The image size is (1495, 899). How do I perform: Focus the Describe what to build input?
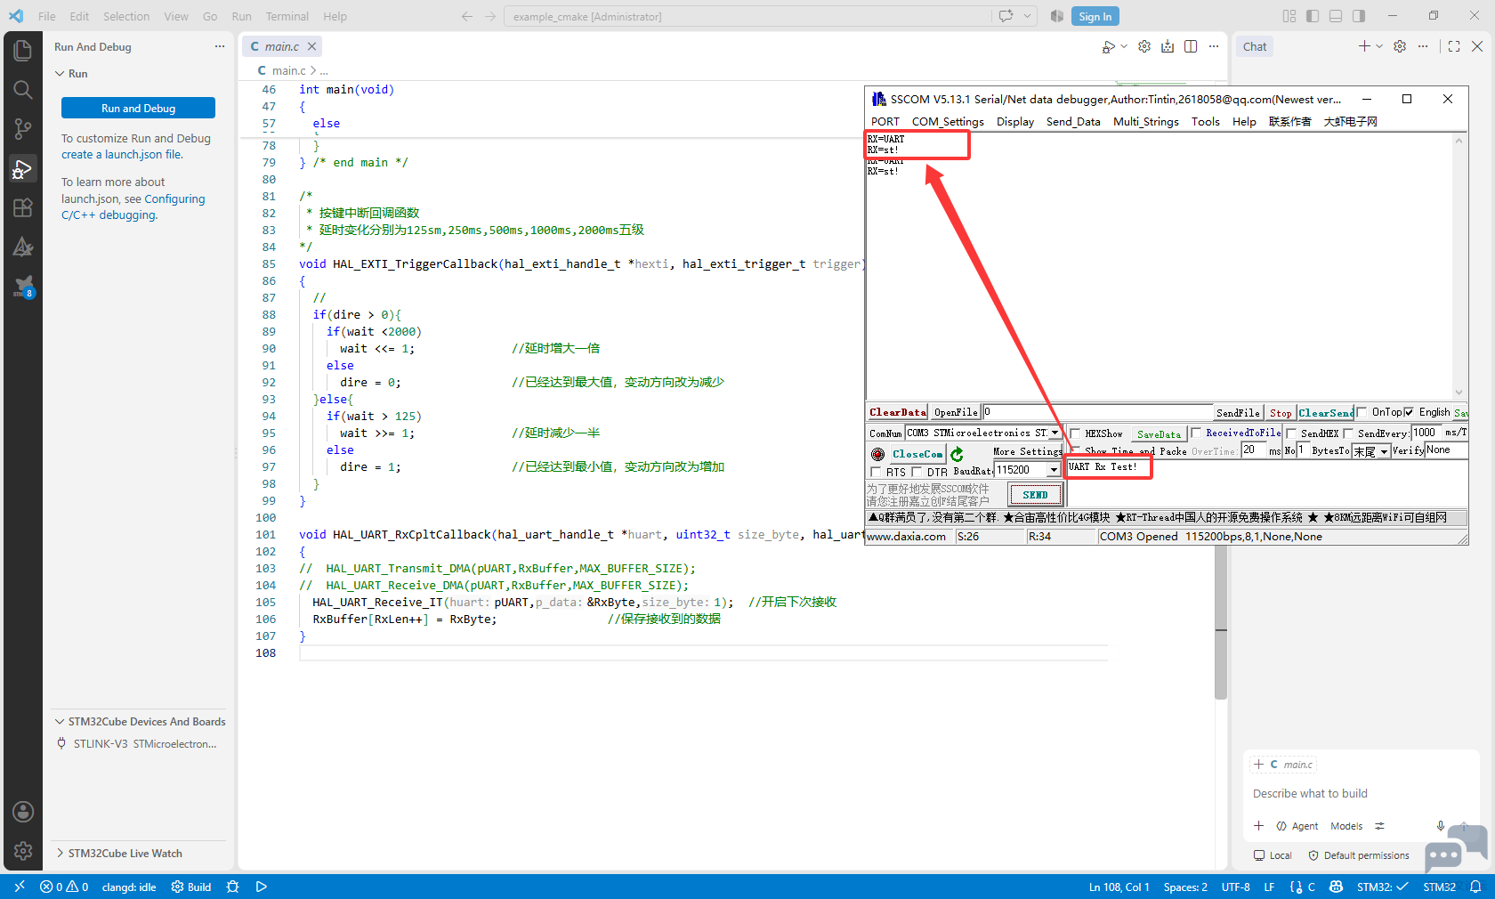point(1362,794)
